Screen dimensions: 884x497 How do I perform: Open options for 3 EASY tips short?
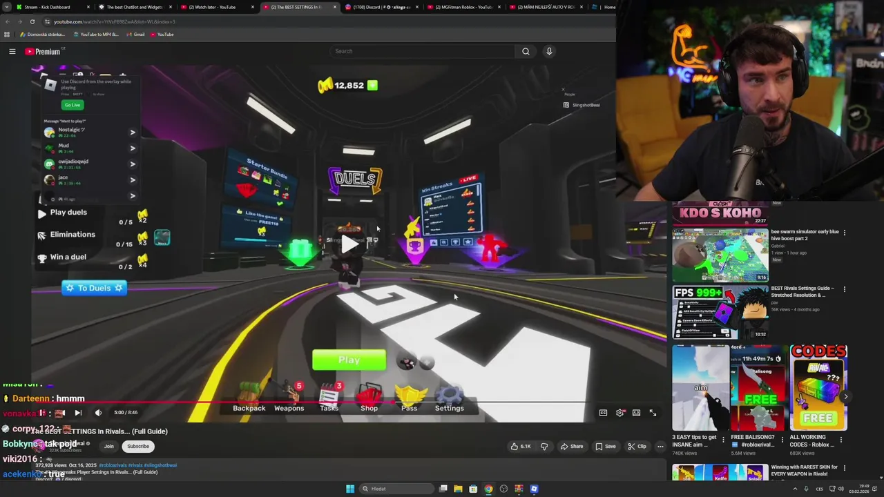point(723,439)
